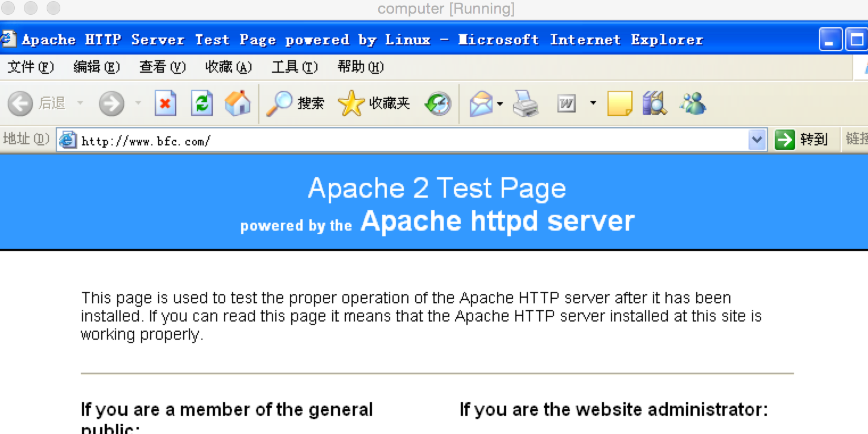Go to the Home page icon
This screenshot has width=868, height=434.
[238, 103]
